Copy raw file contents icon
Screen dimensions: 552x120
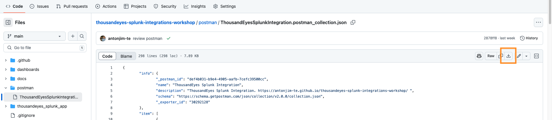[x=501, y=56]
